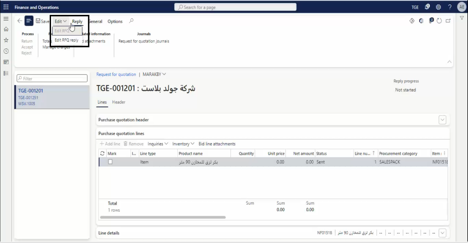Click the Manage charges action
The width and height of the screenshot is (468, 243).
coord(56,47)
